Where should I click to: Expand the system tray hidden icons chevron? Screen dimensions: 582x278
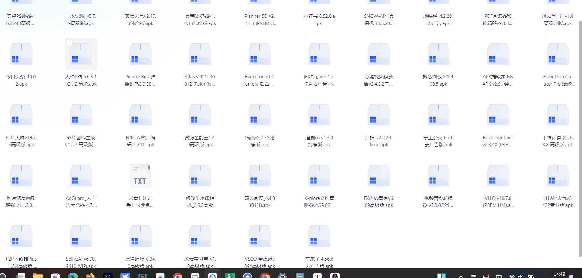click(x=461, y=276)
